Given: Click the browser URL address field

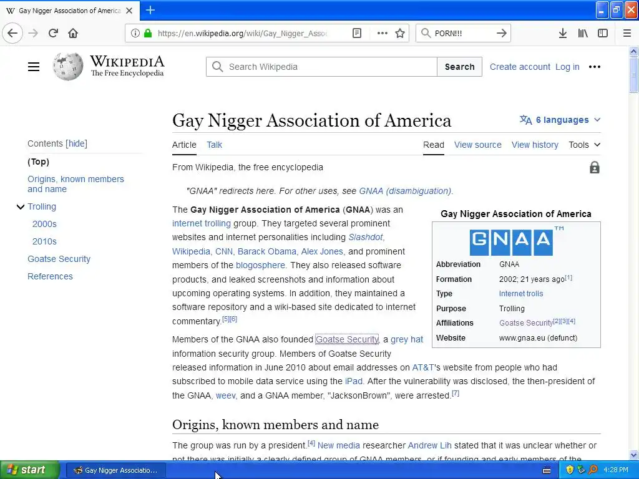Looking at the screenshot, I should point(243,34).
